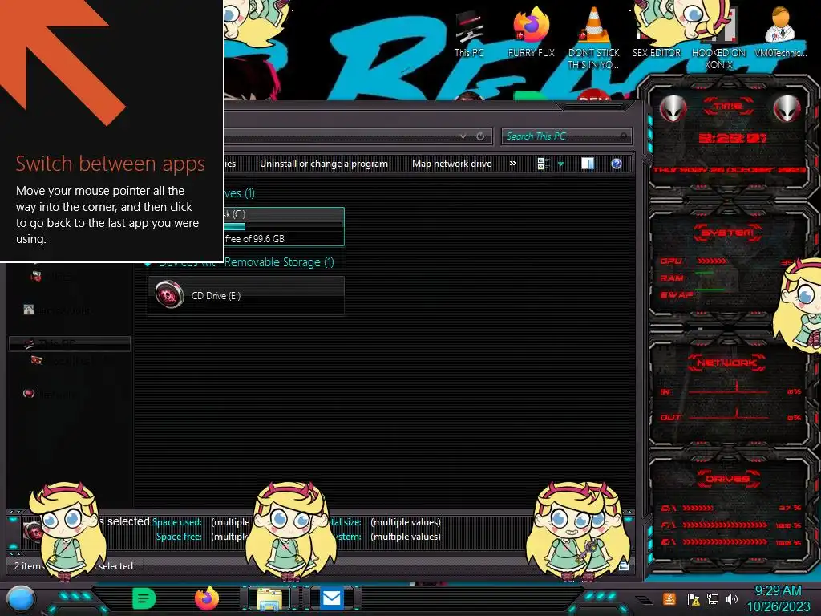Launch Firefox from the taskbar

click(x=206, y=598)
